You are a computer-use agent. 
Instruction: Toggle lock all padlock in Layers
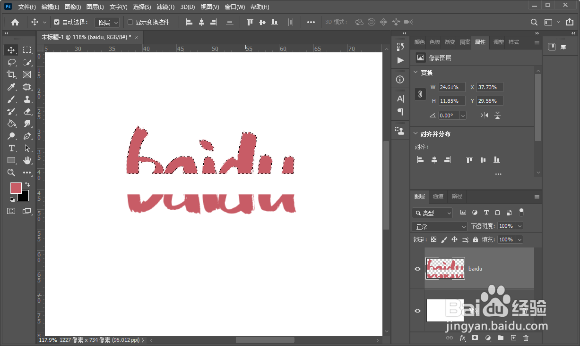coord(476,239)
